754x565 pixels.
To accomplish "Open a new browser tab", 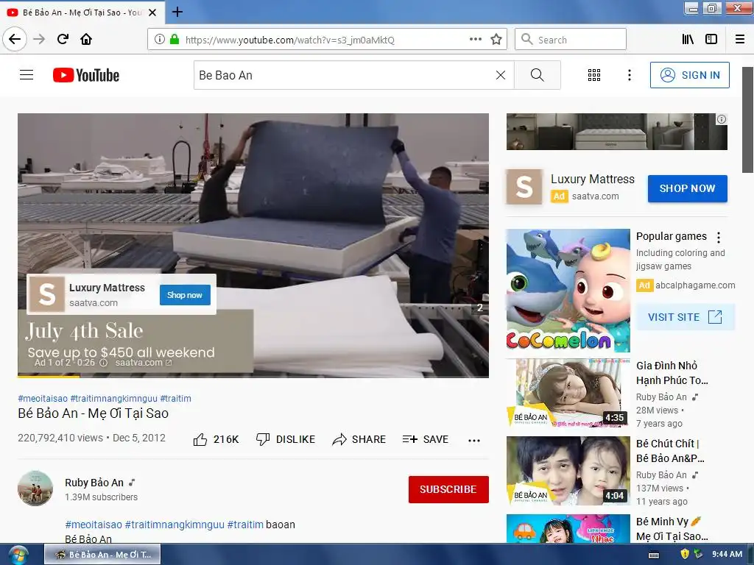I will point(177,12).
